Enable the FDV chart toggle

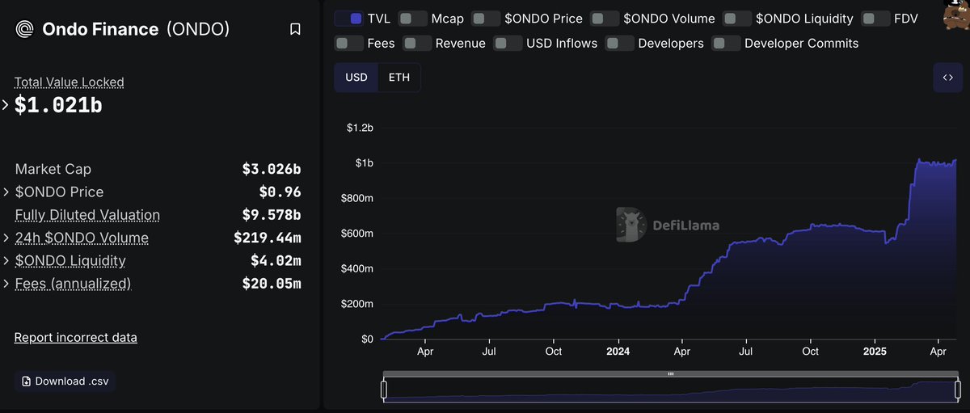point(875,18)
